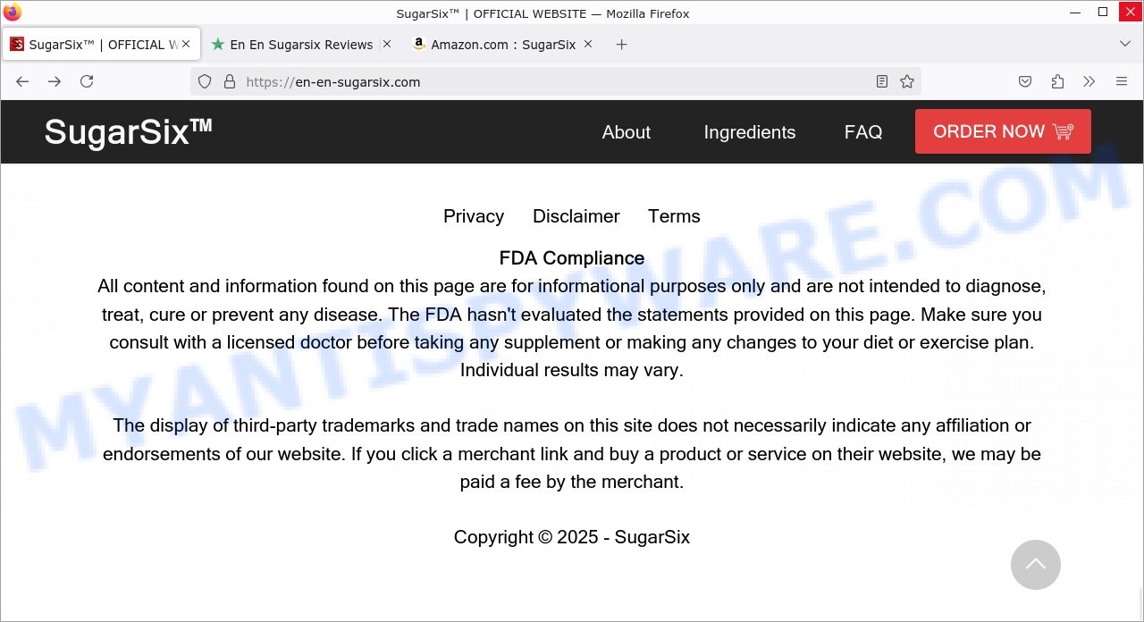Reload the current page
The image size is (1144, 622).
coord(87,81)
